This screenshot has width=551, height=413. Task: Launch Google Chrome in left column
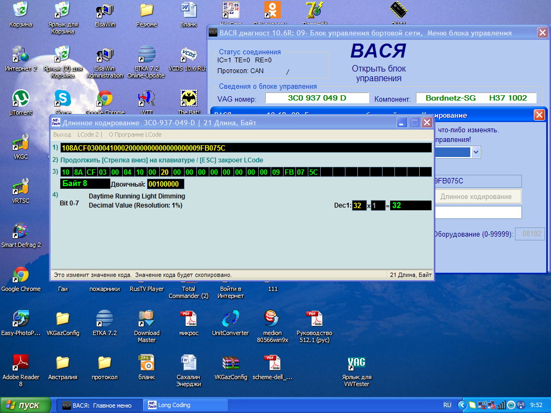(x=20, y=276)
